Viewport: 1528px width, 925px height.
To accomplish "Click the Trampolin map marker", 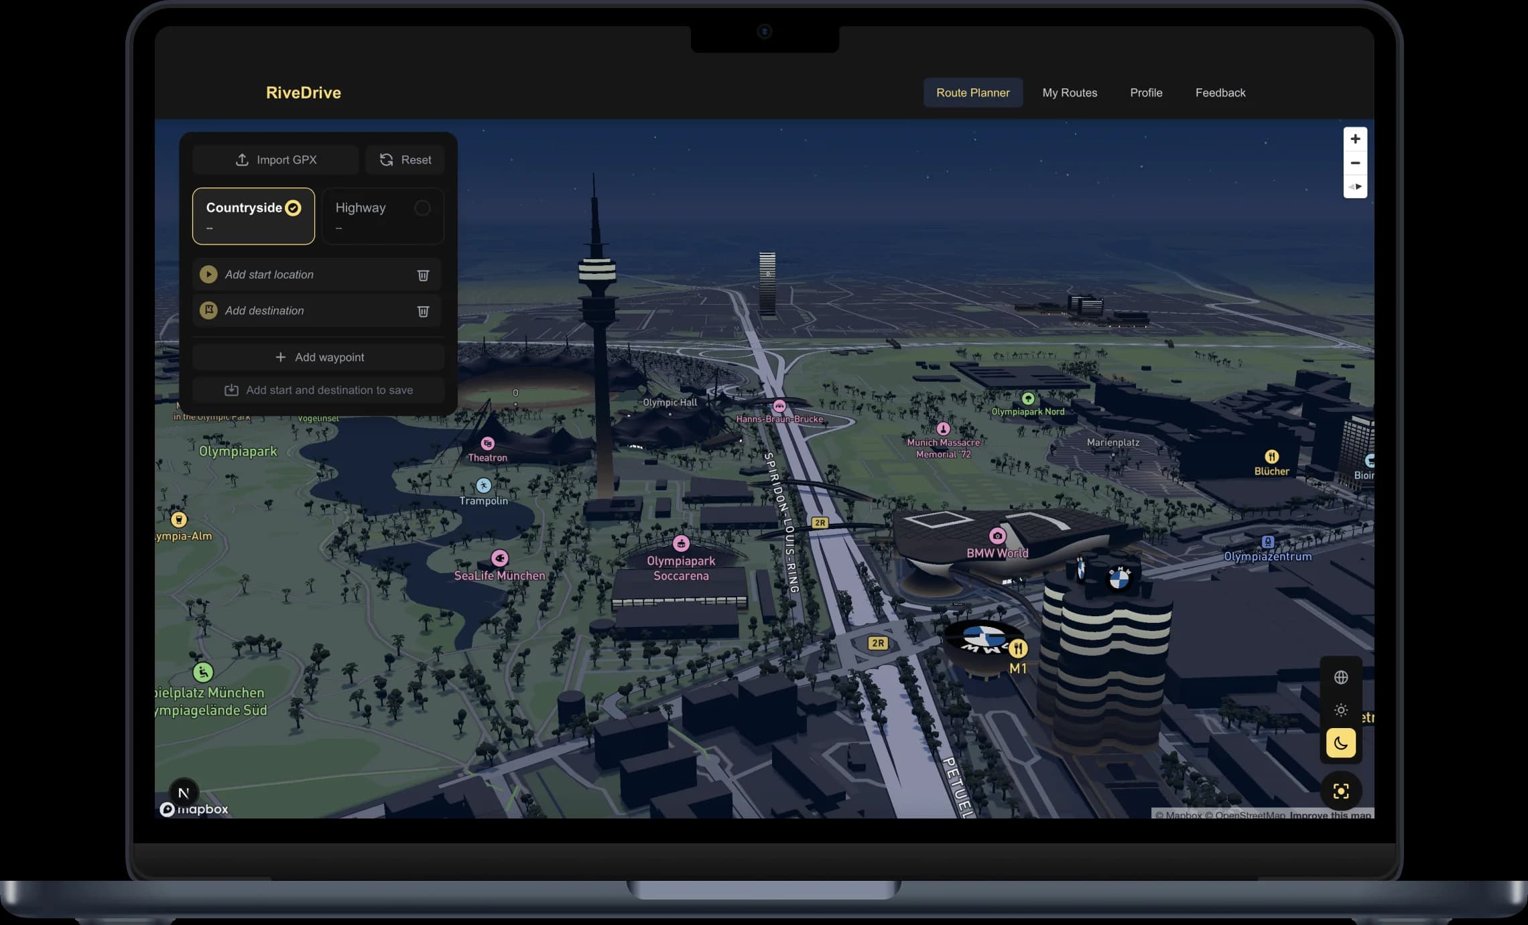I will click(483, 485).
